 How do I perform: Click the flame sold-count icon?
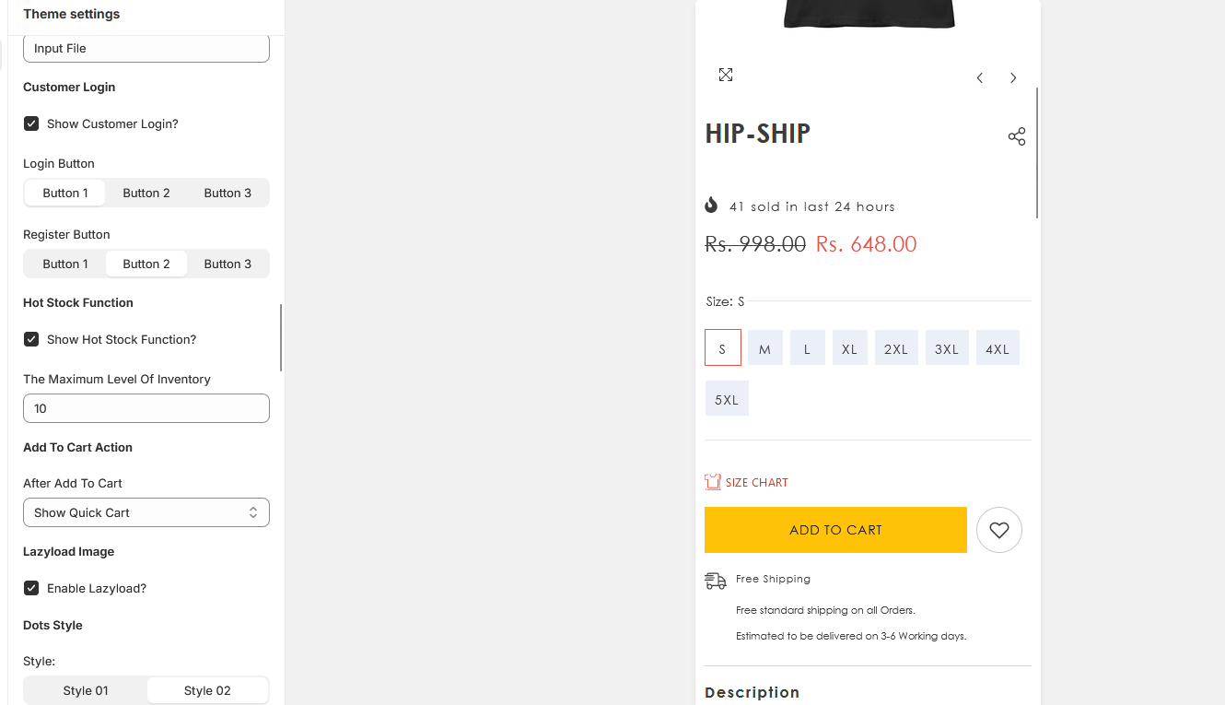click(711, 205)
